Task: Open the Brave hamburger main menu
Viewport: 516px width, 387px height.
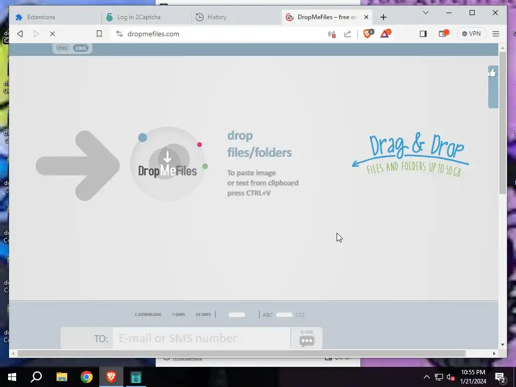Action: tap(496, 34)
